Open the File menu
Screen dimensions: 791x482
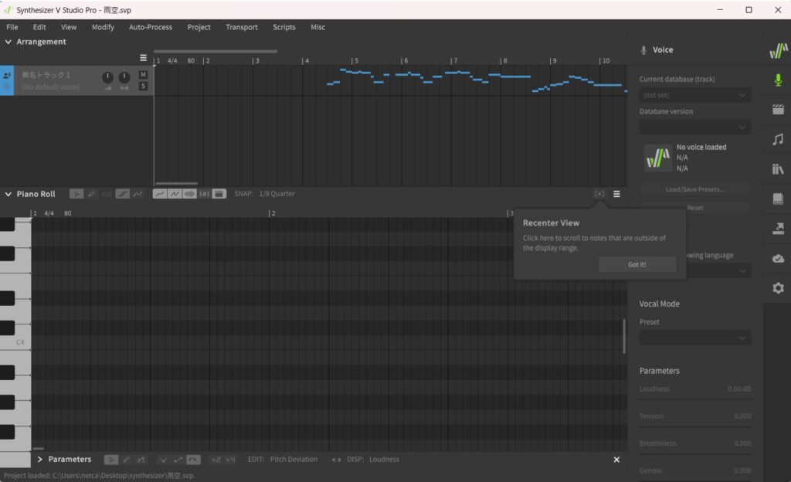(12, 27)
